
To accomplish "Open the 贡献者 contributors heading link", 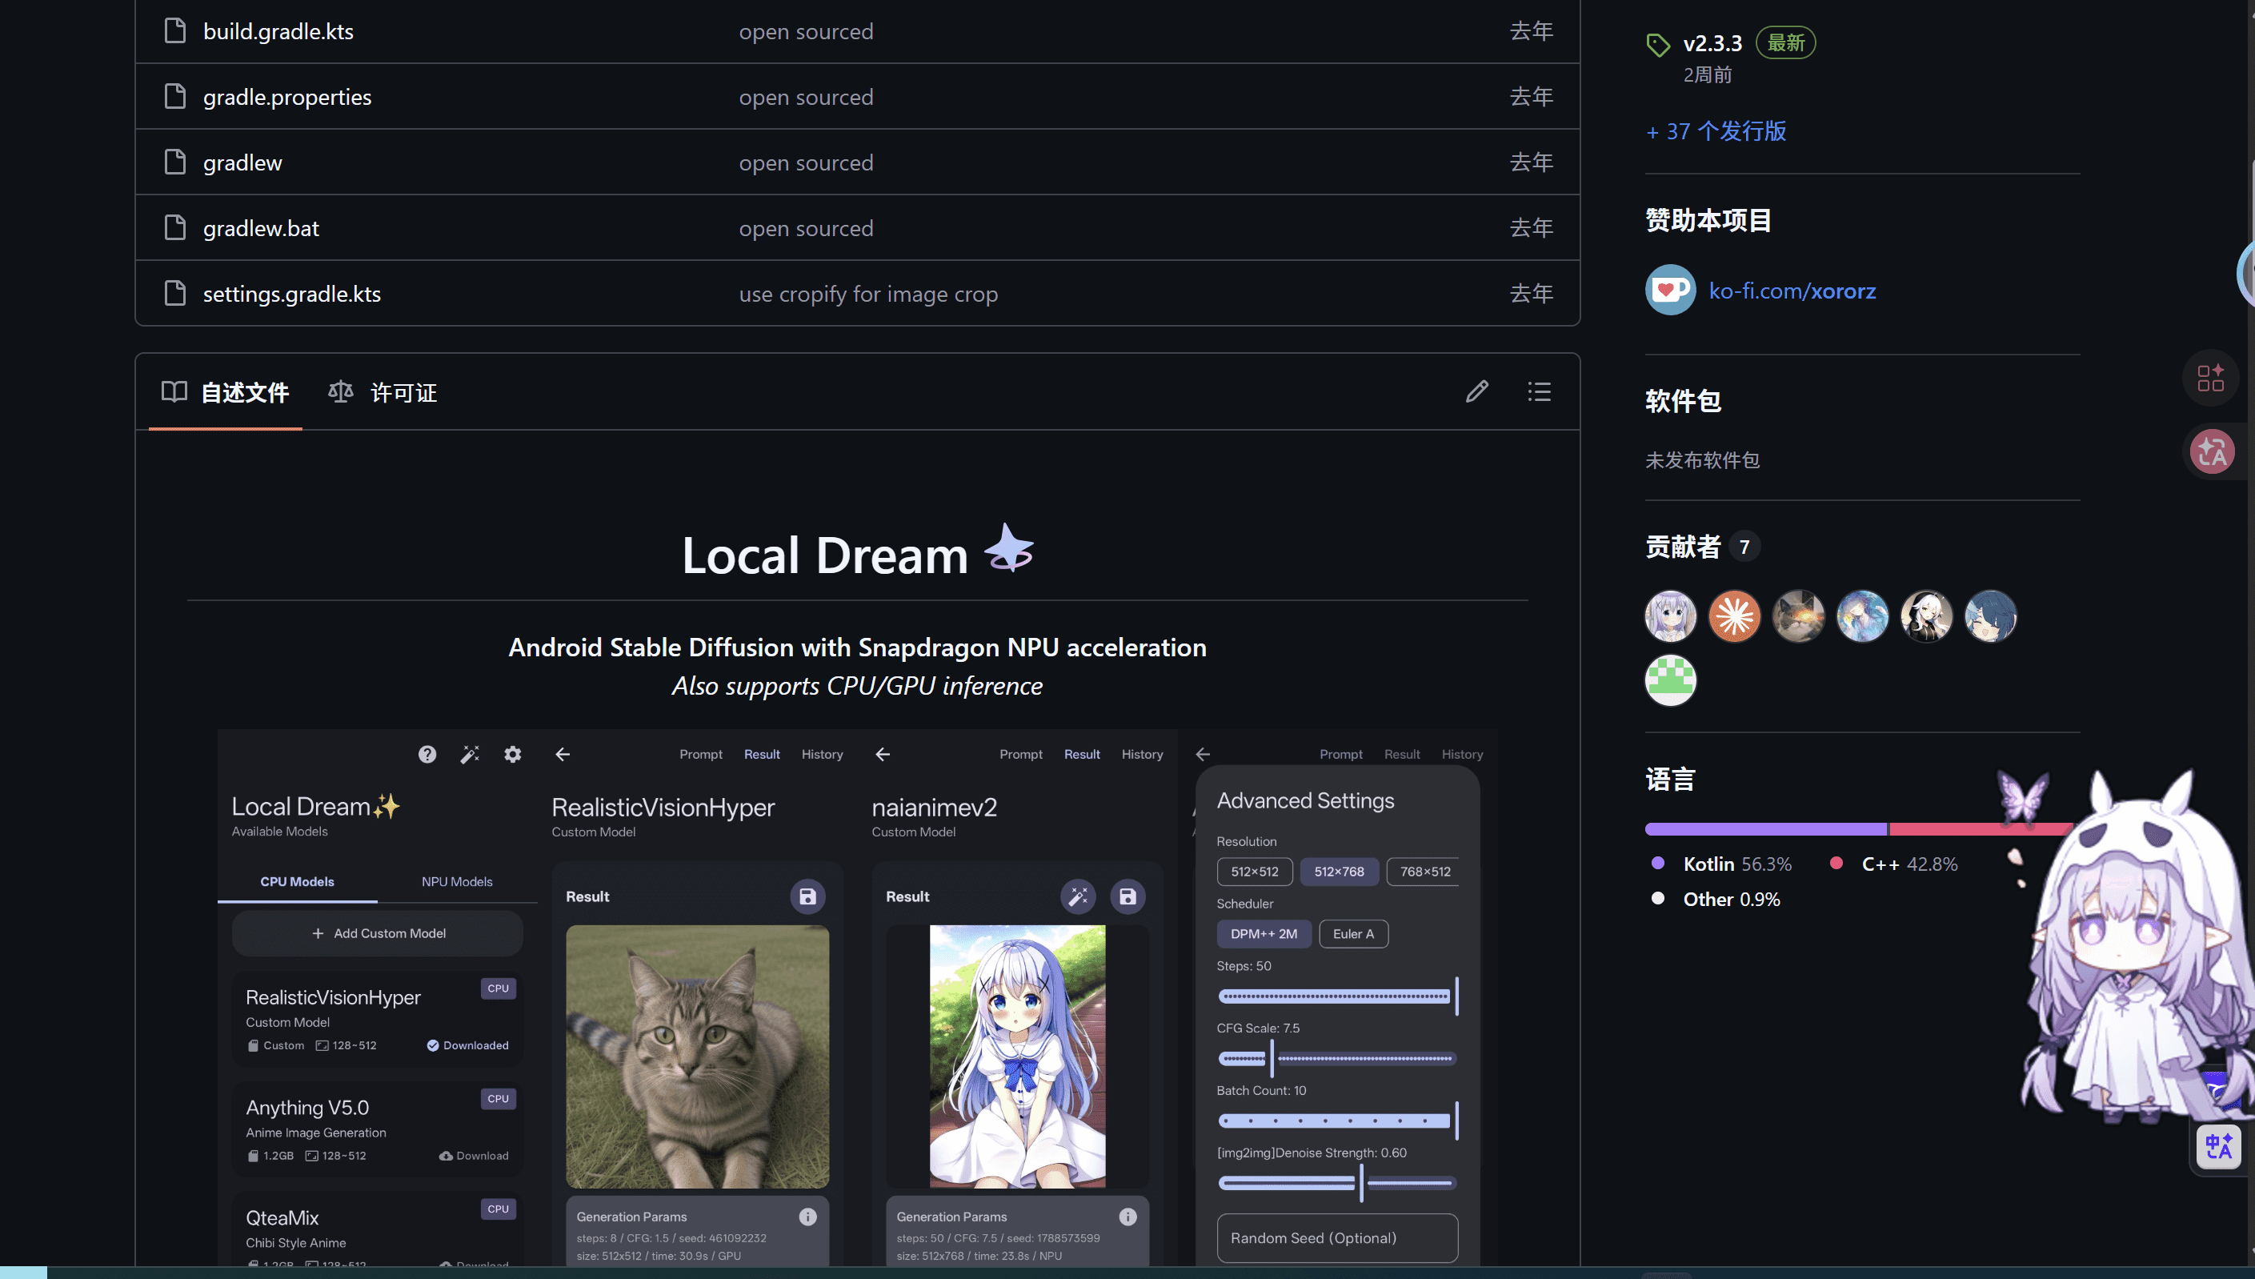I will click(x=1683, y=547).
